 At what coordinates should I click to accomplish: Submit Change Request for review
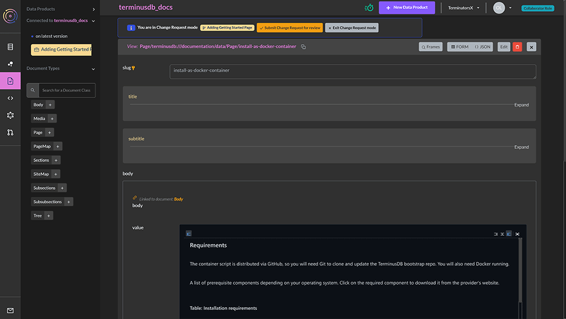coord(290,28)
